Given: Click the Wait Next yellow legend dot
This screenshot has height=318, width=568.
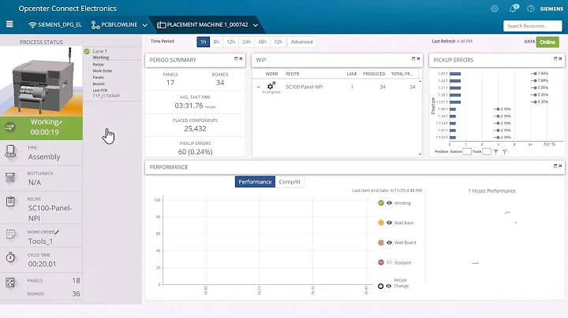Looking at the screenshot, I should [381, 223].
